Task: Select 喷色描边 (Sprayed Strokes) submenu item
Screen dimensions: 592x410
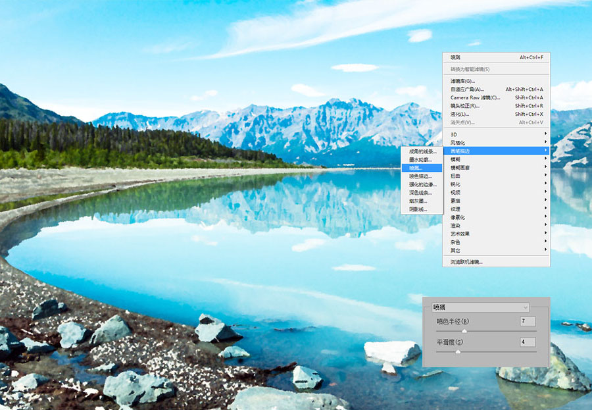Action: coord(422,176)
